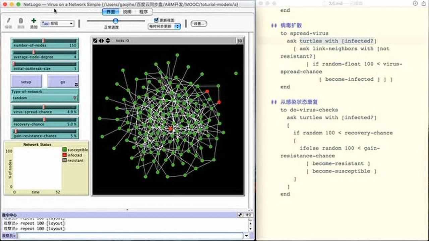Viewport: 429px width, 241px height.
Task: Click the vertical resize arrows above the view
Action: [x=108, y=41]
